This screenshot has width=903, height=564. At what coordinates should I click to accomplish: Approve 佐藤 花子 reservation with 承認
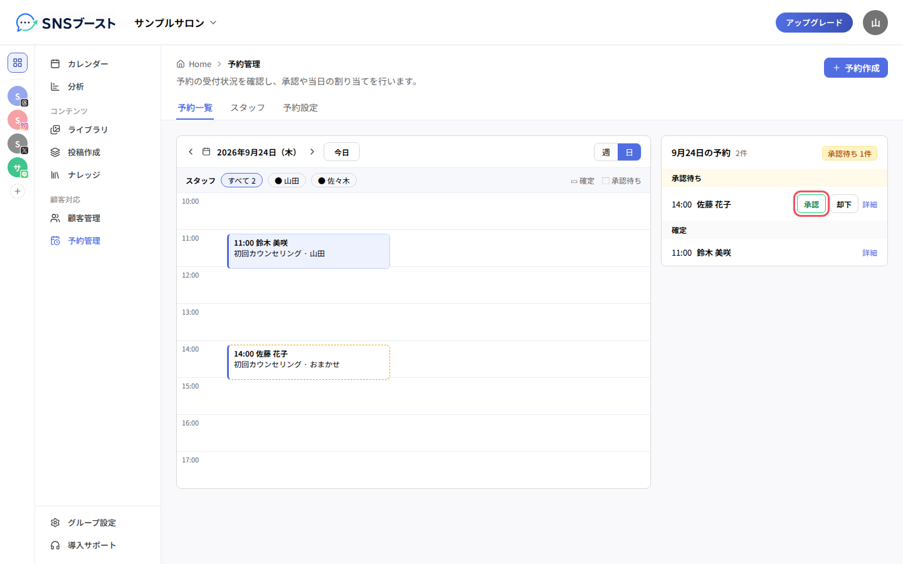pos(811,204)
